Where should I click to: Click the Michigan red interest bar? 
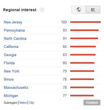(x=82, y=96)
